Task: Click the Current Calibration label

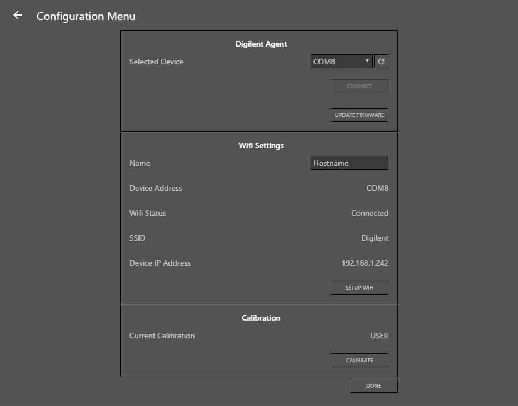Action: [162, 336]
